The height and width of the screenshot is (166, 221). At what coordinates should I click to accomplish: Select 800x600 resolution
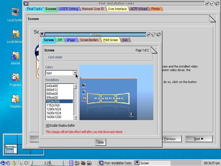pyautogui.click(x=59, y=94)
